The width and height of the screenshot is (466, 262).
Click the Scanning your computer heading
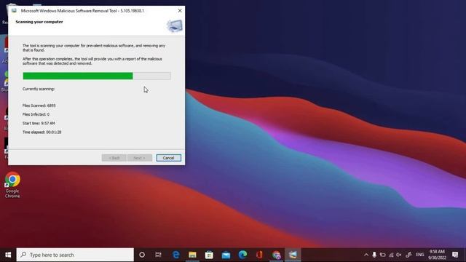pyautogui.click(x=39, y=22)
